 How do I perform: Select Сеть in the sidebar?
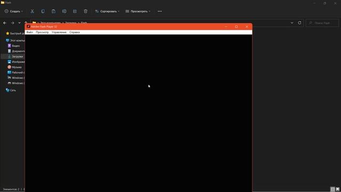(x=11, y=90)
